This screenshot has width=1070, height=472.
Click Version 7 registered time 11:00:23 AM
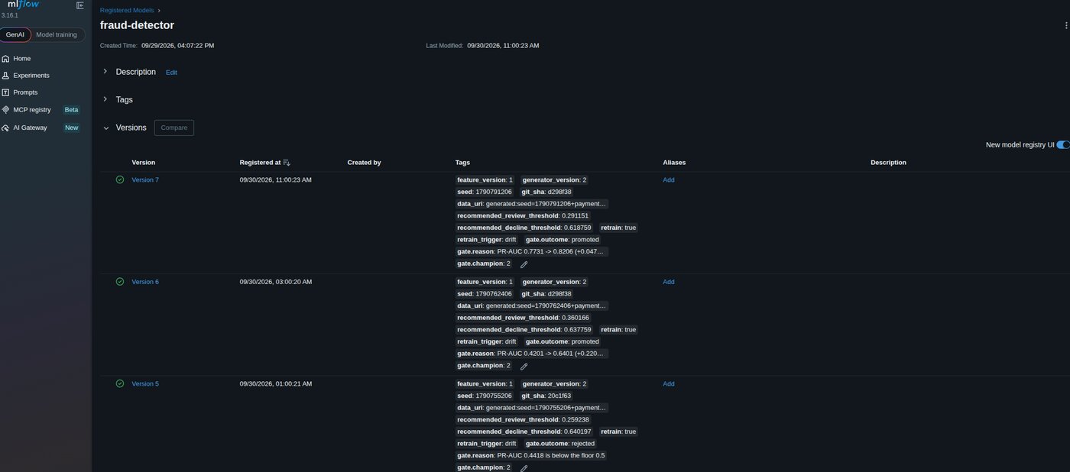[275, 180]
